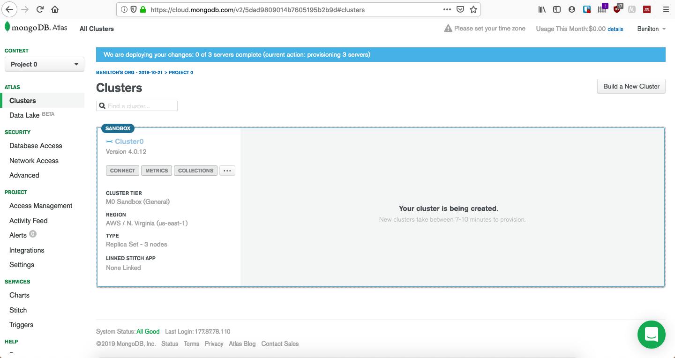Image resolution: width=675 pixels, height=358 pixels.
Task: Open Integrations page
Action: [27, 250]
